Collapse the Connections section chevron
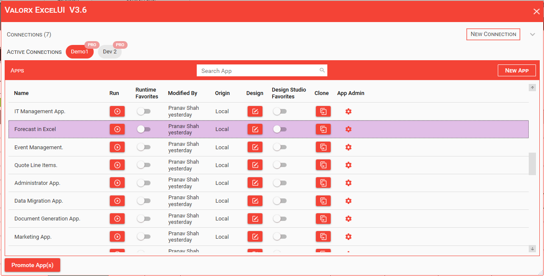Screen dimensions: 544x276 click(x=533, y=34)
